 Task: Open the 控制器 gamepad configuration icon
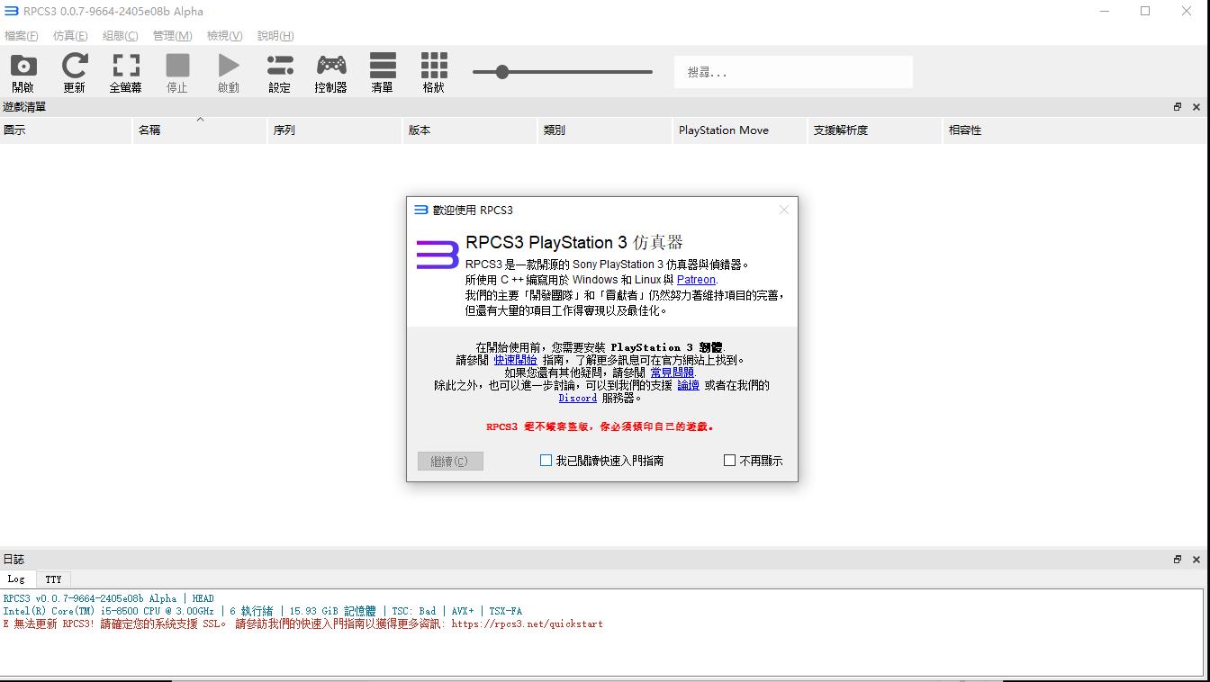coord(331,72)
